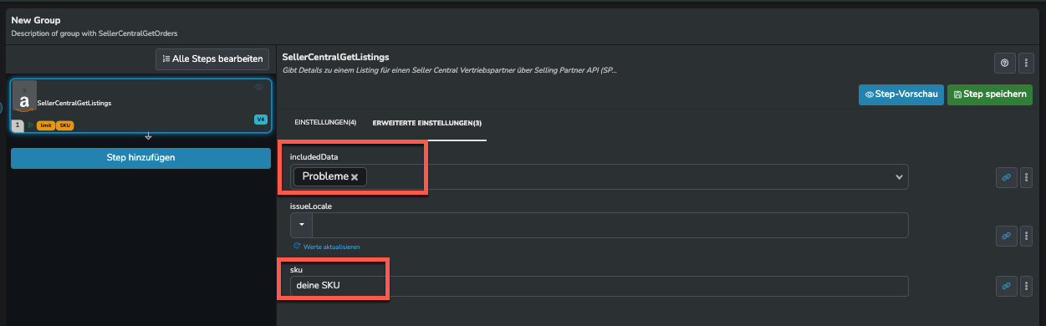The width and height of the screenshot is (1046, 326).
Task: Click the Step speichern button
Action: click(990, 94)
